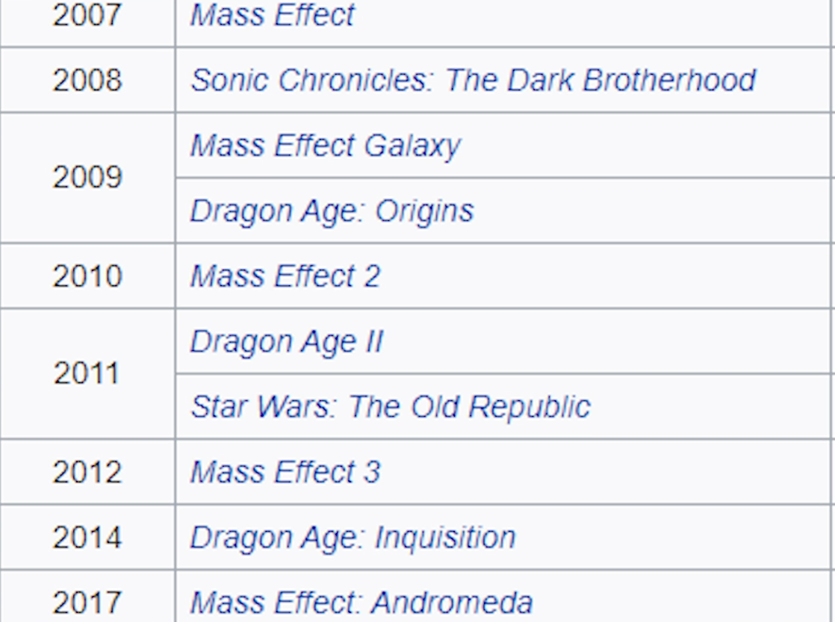Click the 2014 year cell

tap(87, 537)
